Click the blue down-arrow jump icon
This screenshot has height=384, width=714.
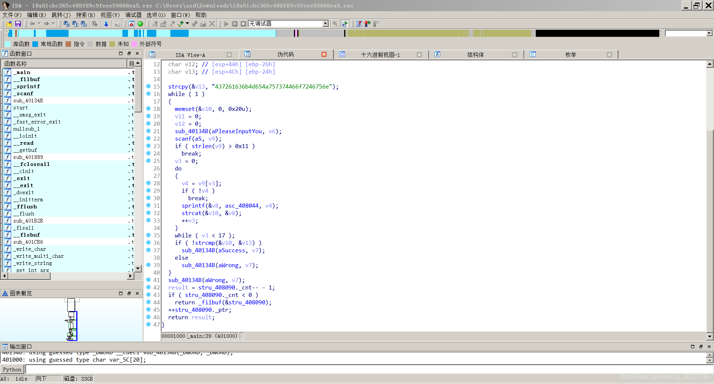coord(106,24)
